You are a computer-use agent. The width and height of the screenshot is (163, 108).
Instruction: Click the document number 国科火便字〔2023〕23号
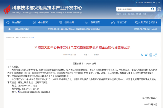(x=84, y=64)
